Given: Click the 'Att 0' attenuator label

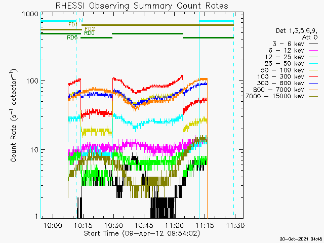Looking at the screenshot, I should tap(310, 37).
